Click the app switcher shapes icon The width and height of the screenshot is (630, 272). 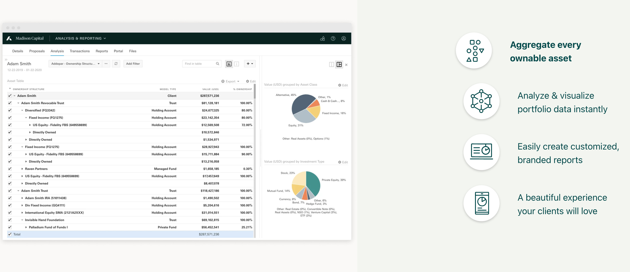[323, 38]
